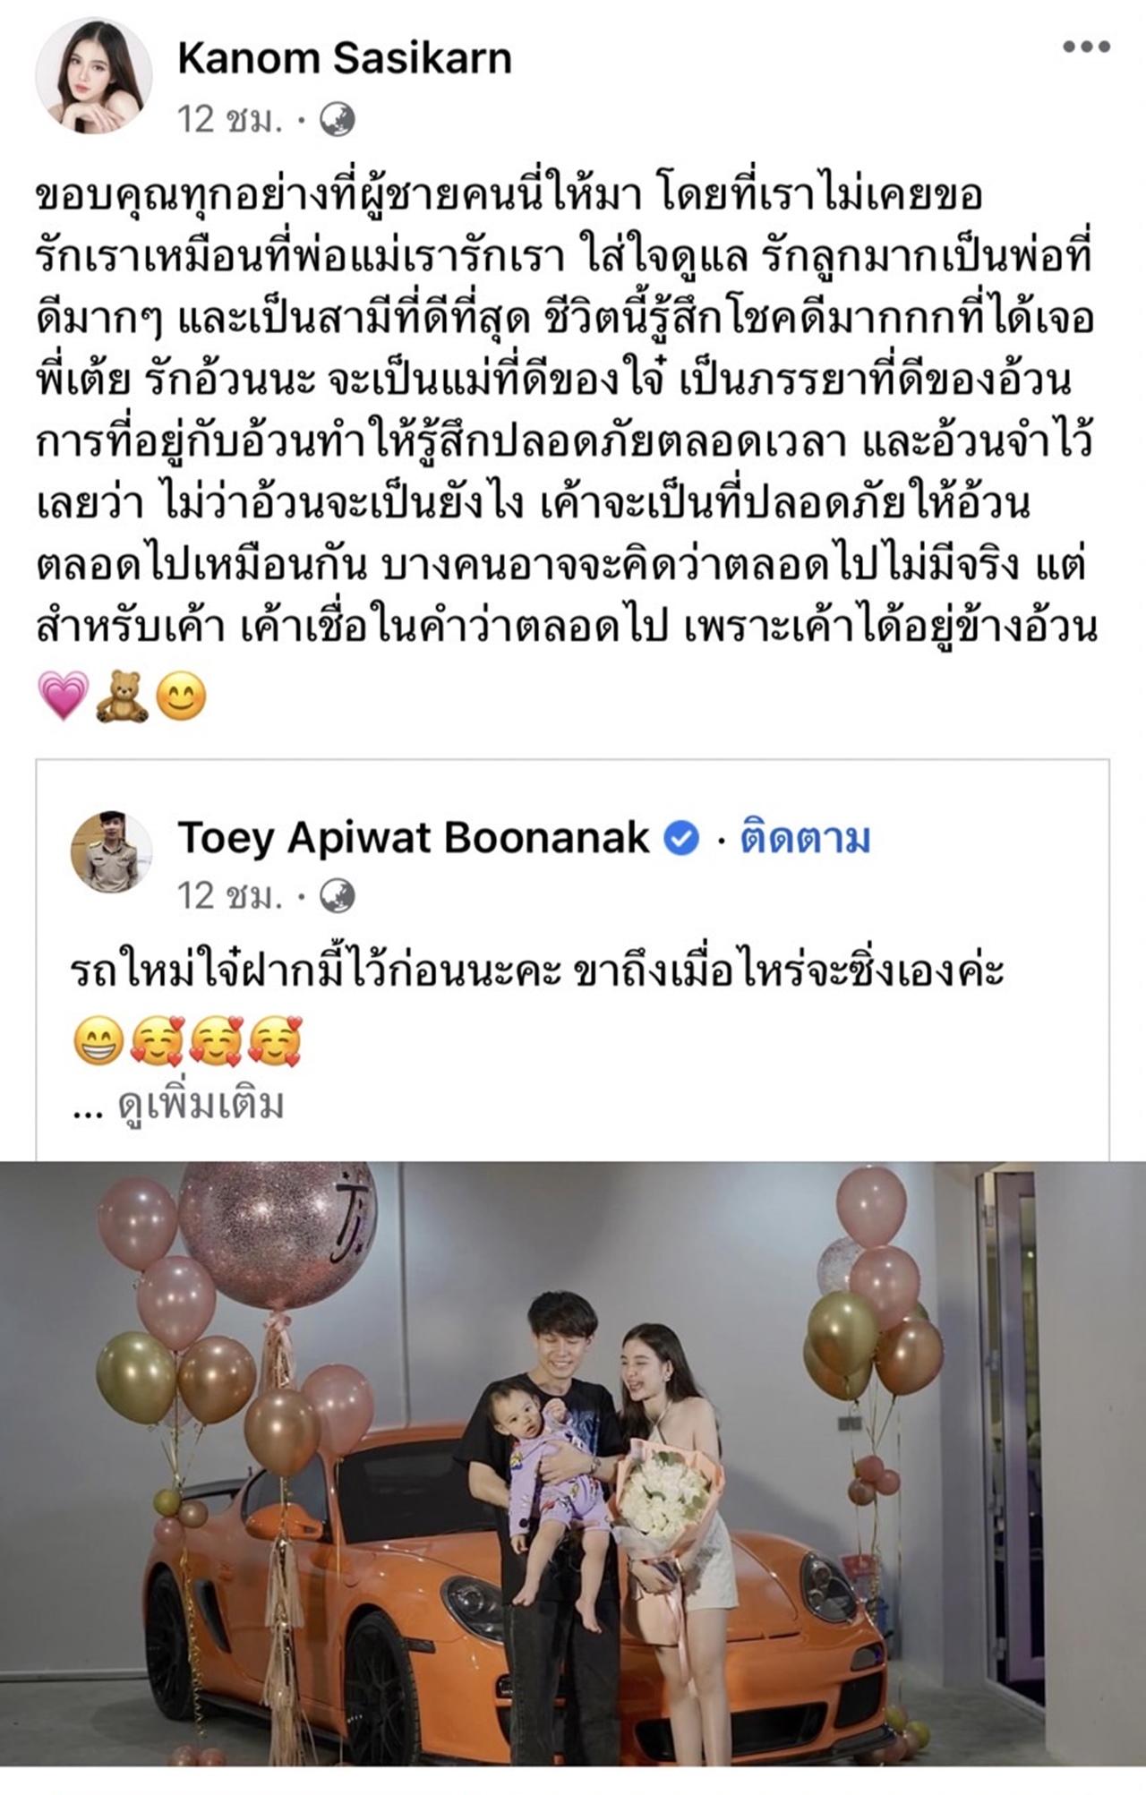
Task: Click the grinning emoji in the shared post
Action: click(98, 1039)
